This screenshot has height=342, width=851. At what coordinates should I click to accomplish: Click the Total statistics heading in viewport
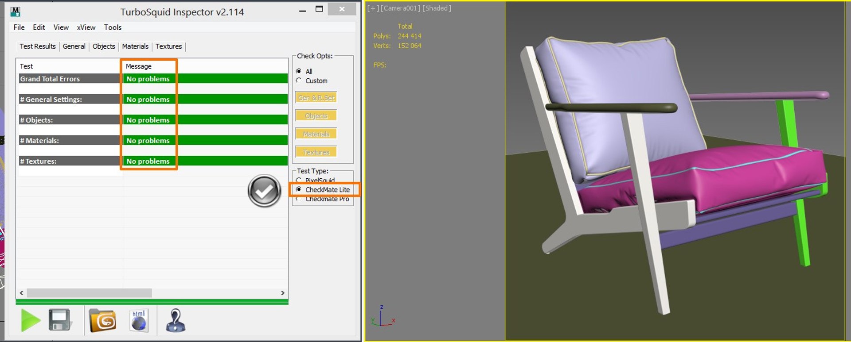405,27
